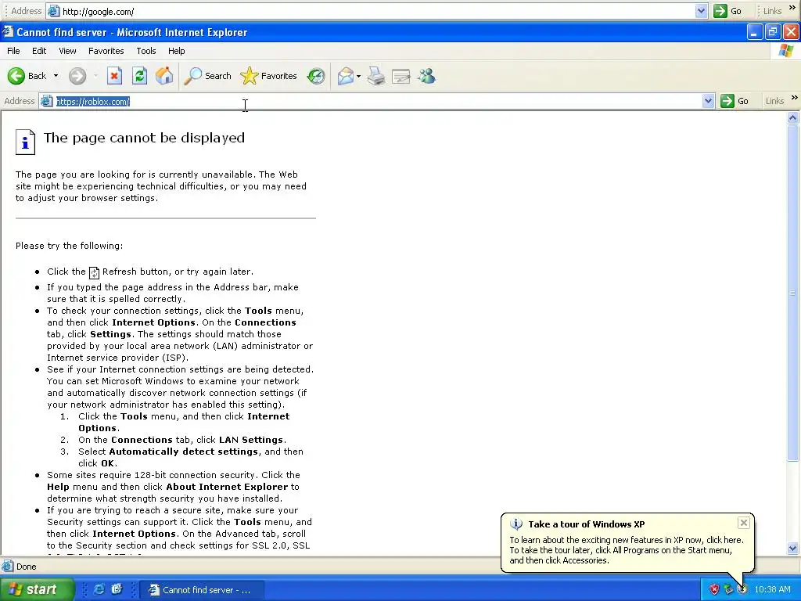Go back using the Back arrow

tap(27, 76)
